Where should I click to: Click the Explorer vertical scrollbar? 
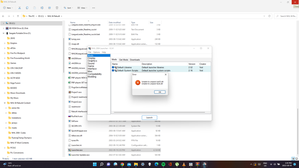[x=298, y=132]
